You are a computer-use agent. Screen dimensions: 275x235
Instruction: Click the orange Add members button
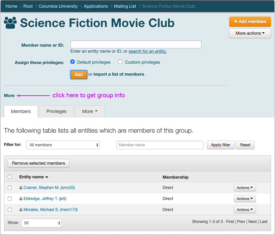(x=250, y=22)
